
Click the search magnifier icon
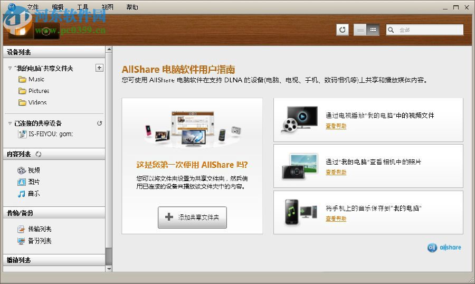click(391, 30)
